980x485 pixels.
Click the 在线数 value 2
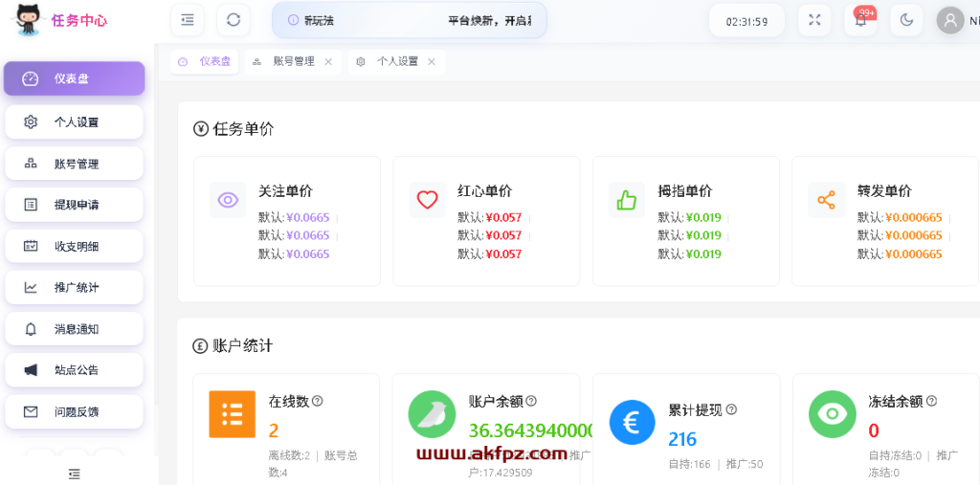point(274,430)
